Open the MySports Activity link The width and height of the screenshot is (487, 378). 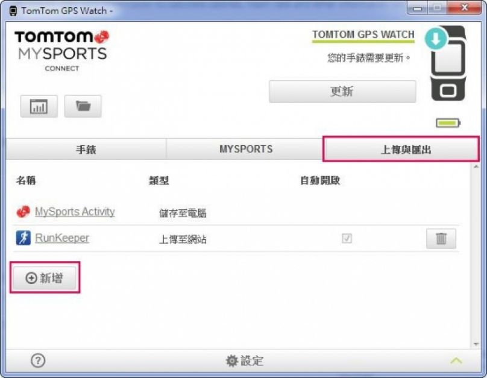point(75,212)
